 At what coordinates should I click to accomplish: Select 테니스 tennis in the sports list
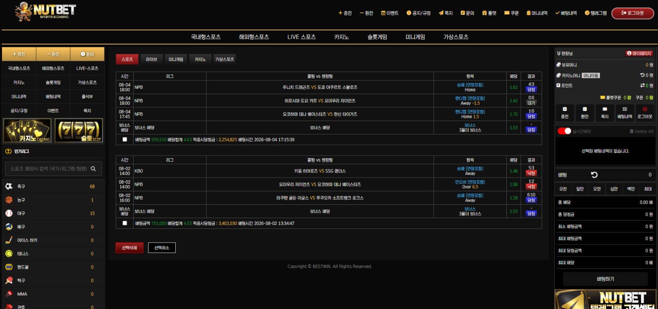[53, 254]
